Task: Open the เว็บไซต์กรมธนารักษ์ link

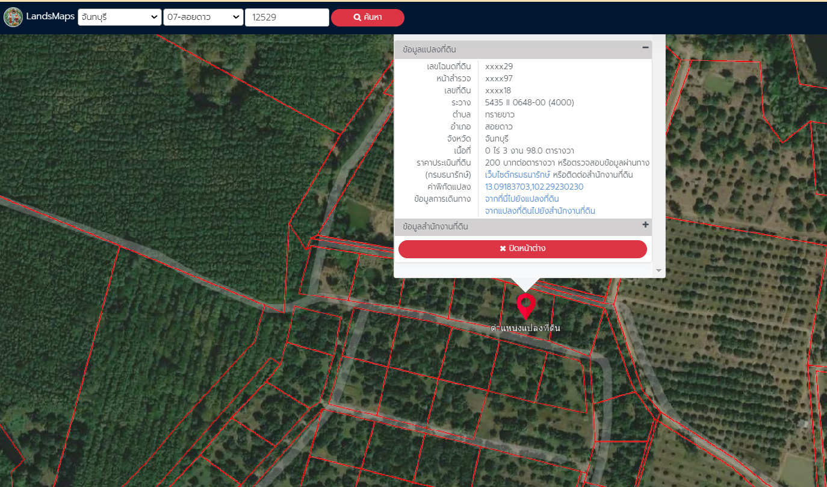Action: [x=518, y=175]
